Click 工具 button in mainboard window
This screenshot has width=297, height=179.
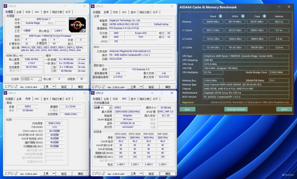133,87
